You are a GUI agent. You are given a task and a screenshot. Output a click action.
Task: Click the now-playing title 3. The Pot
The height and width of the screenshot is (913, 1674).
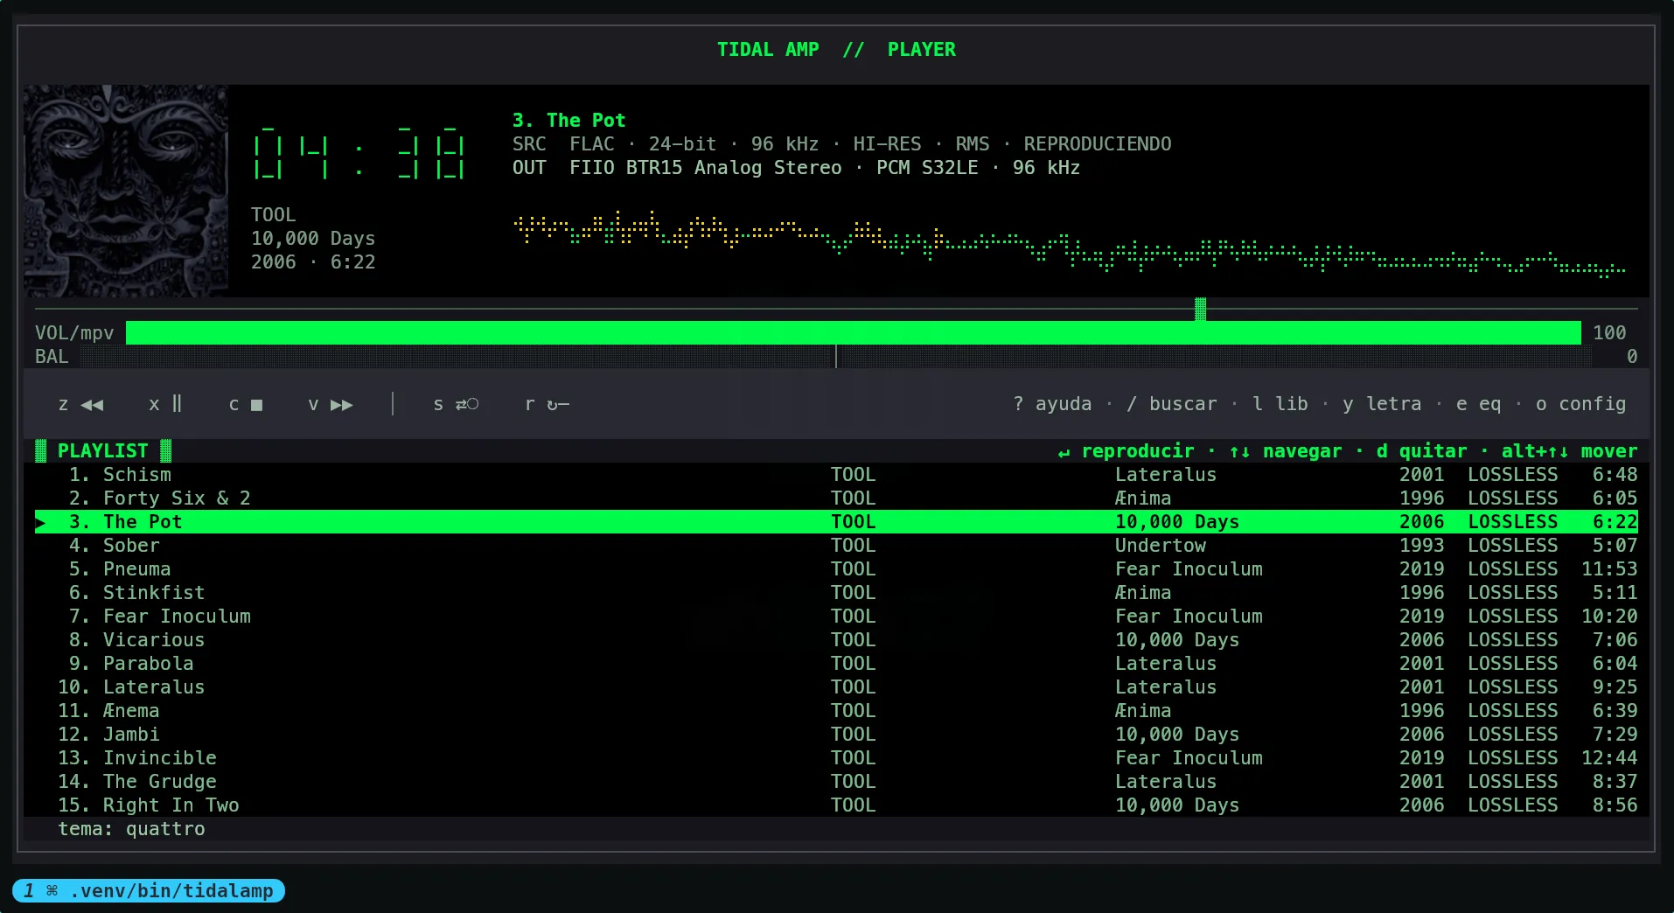coord(569,121)
